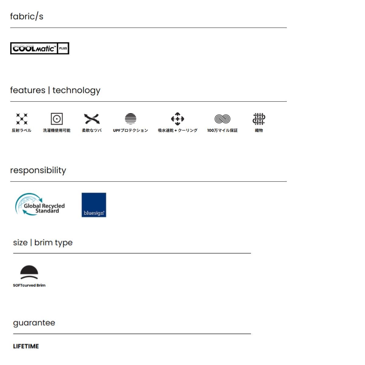This screenshot has height=365, width=365.
Task: Select the machine washable icon above 洗濯機使用可能
Action: (57, 119)
